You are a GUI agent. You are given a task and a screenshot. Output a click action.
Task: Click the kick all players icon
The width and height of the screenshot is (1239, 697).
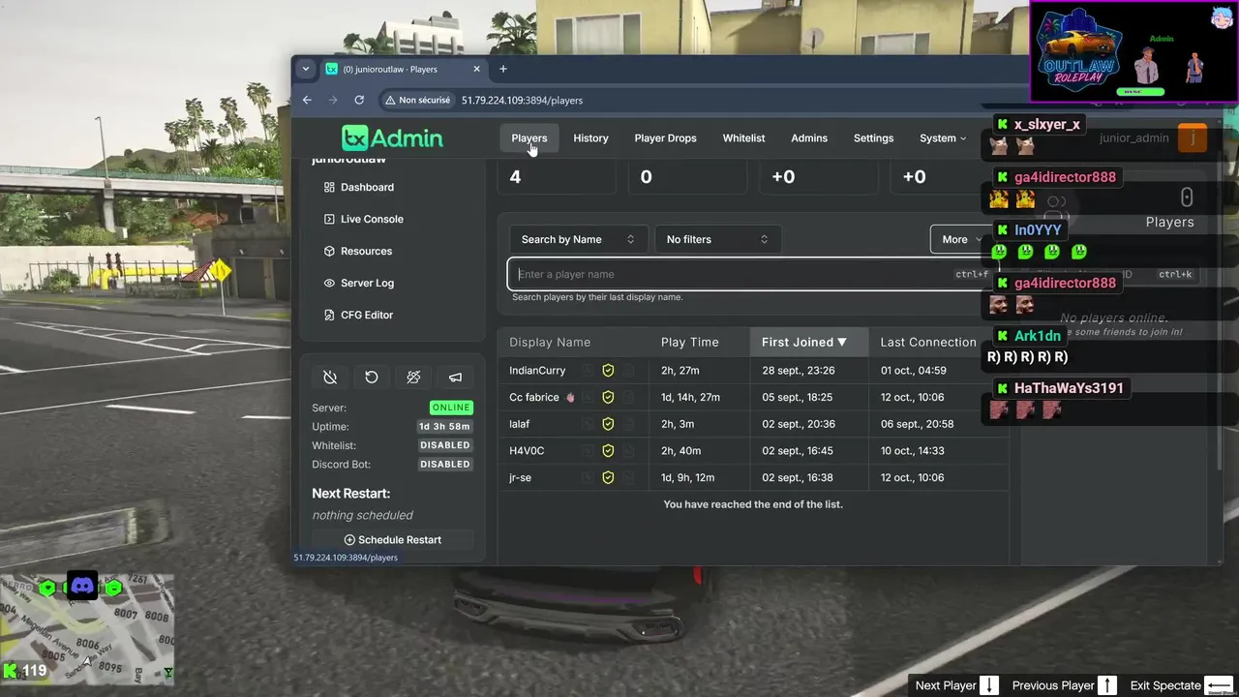point(413,378)
